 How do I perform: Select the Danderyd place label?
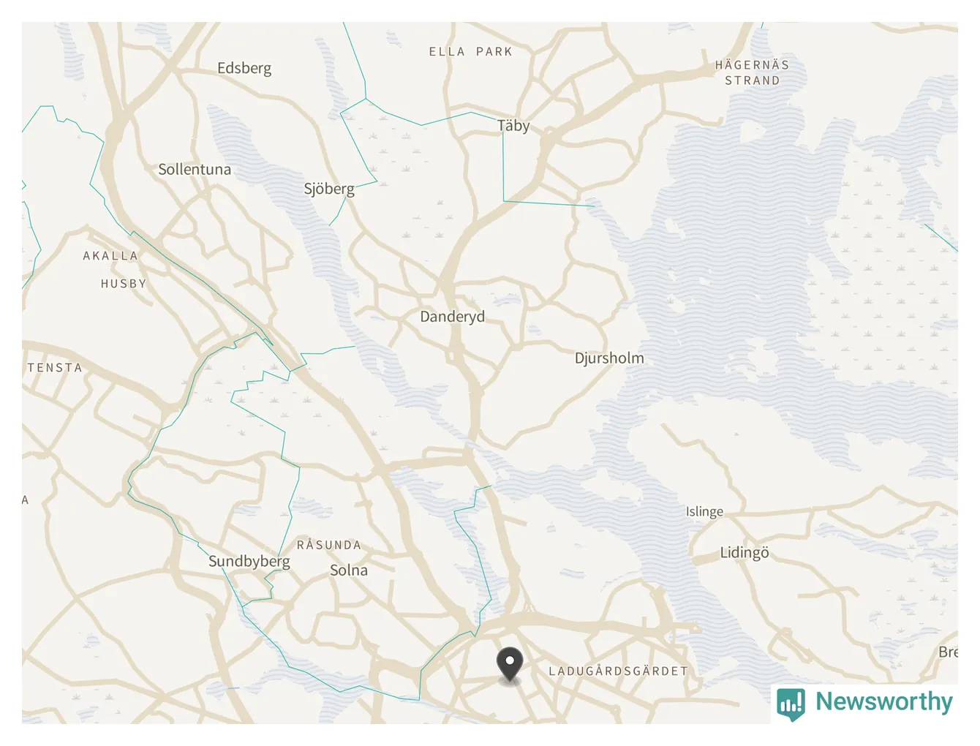coord(452,317)
